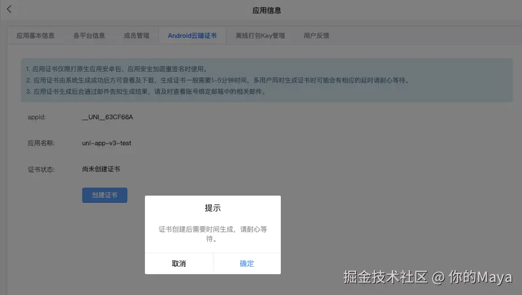
Task: Cancel the dialog with 取消
Action: 179,263
